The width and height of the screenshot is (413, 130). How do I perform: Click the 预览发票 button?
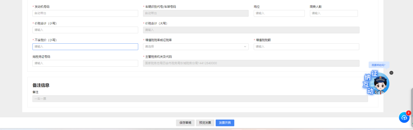click(x=205, y=123)
